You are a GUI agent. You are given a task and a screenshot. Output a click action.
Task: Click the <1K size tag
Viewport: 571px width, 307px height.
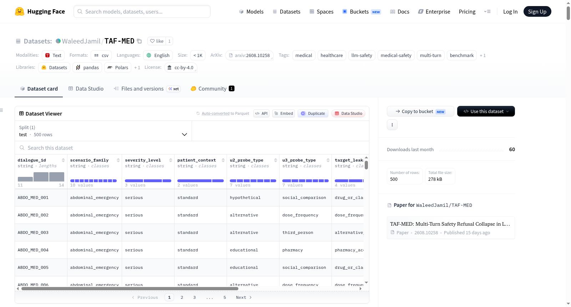tap(198, 55)
